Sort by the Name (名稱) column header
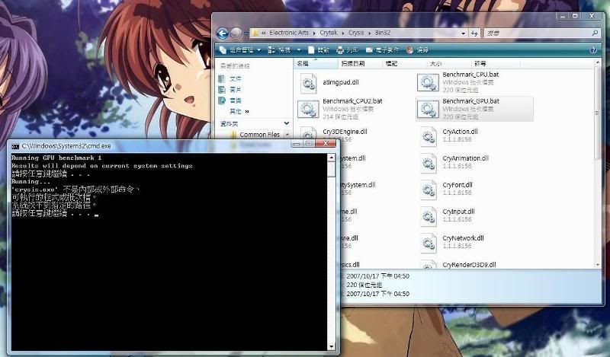This screenshot has height=357, width=610. click(316, 63)
